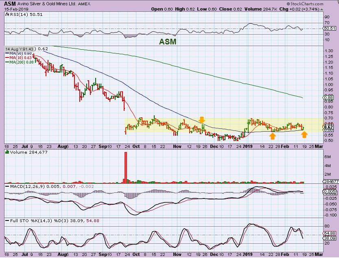Image resolution: width=339 pixels, height=258 pixels.
Task: Click the AMEX exchange label
Action: [x=84, y=4]
